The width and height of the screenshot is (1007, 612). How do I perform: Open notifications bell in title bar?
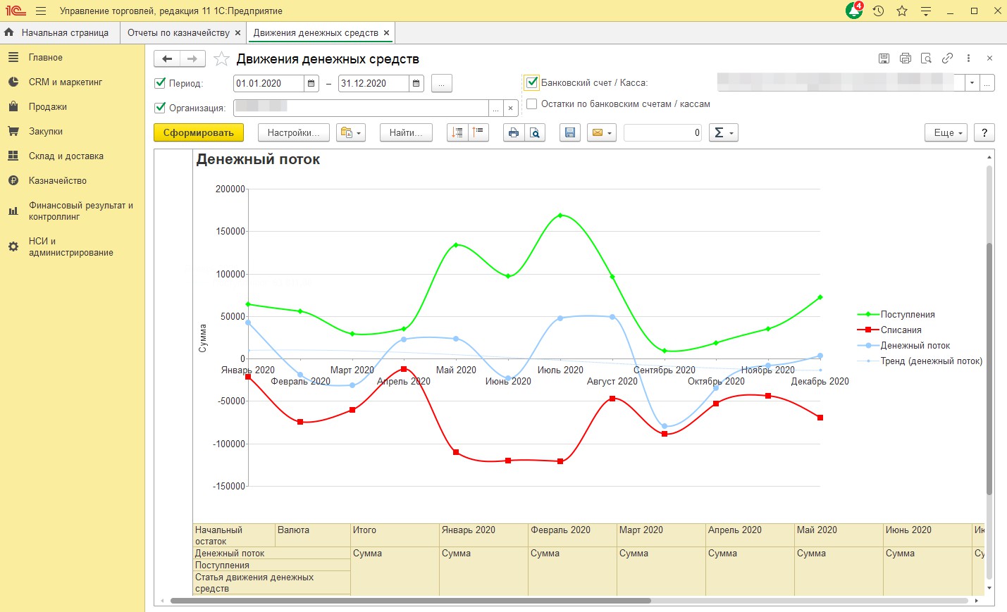pos(854,11)
